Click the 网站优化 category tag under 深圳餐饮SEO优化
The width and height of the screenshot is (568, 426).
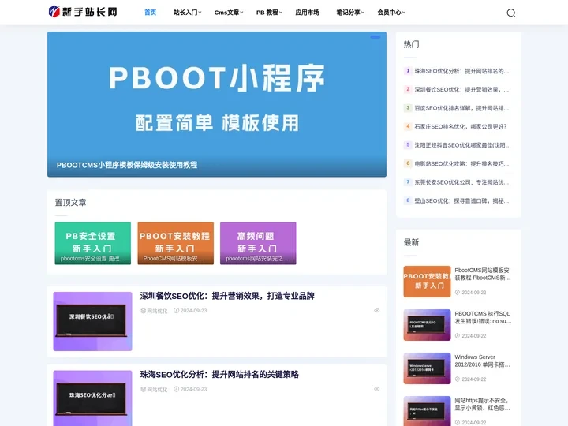[x=155, y=311]
